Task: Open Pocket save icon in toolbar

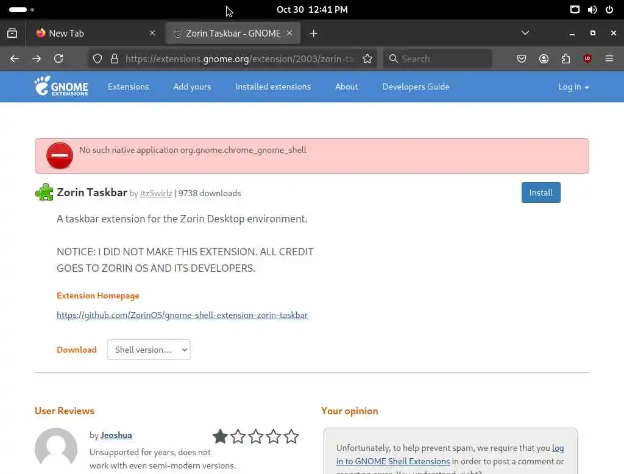Action: (522, 59)
